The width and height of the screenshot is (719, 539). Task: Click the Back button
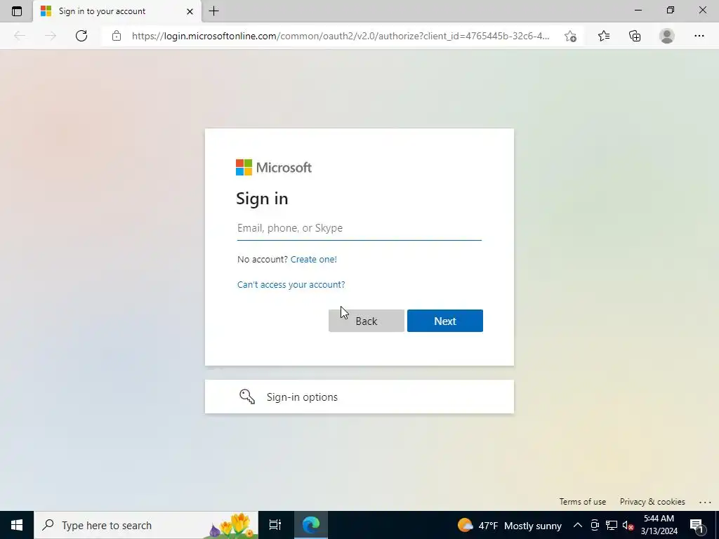click(367, 321)
